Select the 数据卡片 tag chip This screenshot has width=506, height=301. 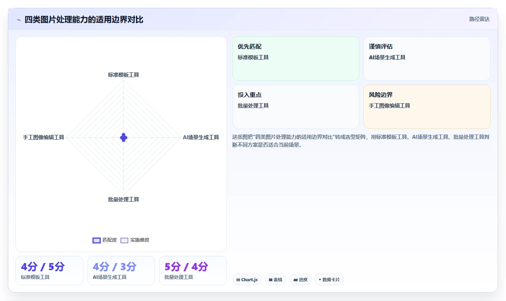pyautogui.click(x=329, y=280)
